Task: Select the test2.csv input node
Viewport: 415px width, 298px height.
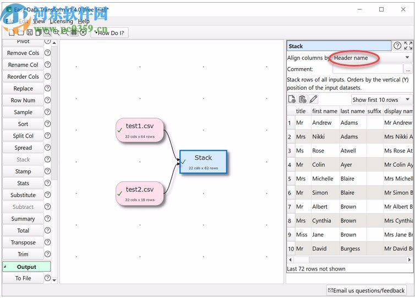Action: point(139,194)
